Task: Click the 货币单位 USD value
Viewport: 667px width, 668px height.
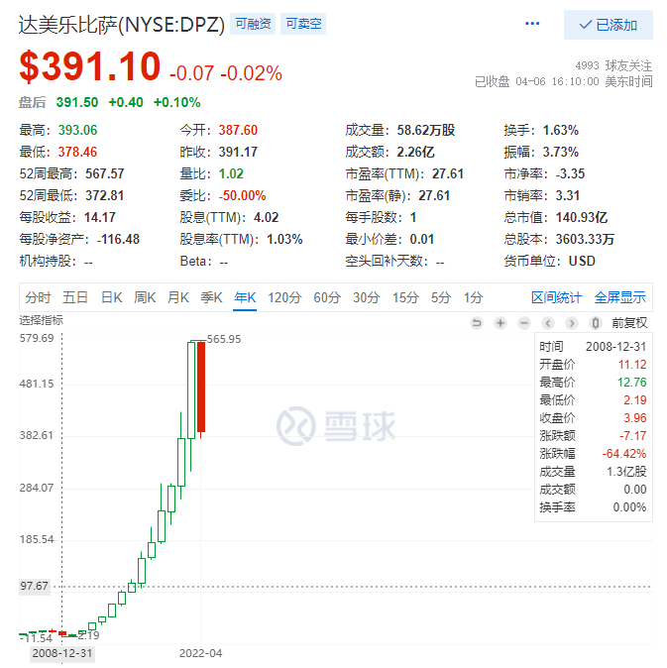Action: (x=582, y=261)
